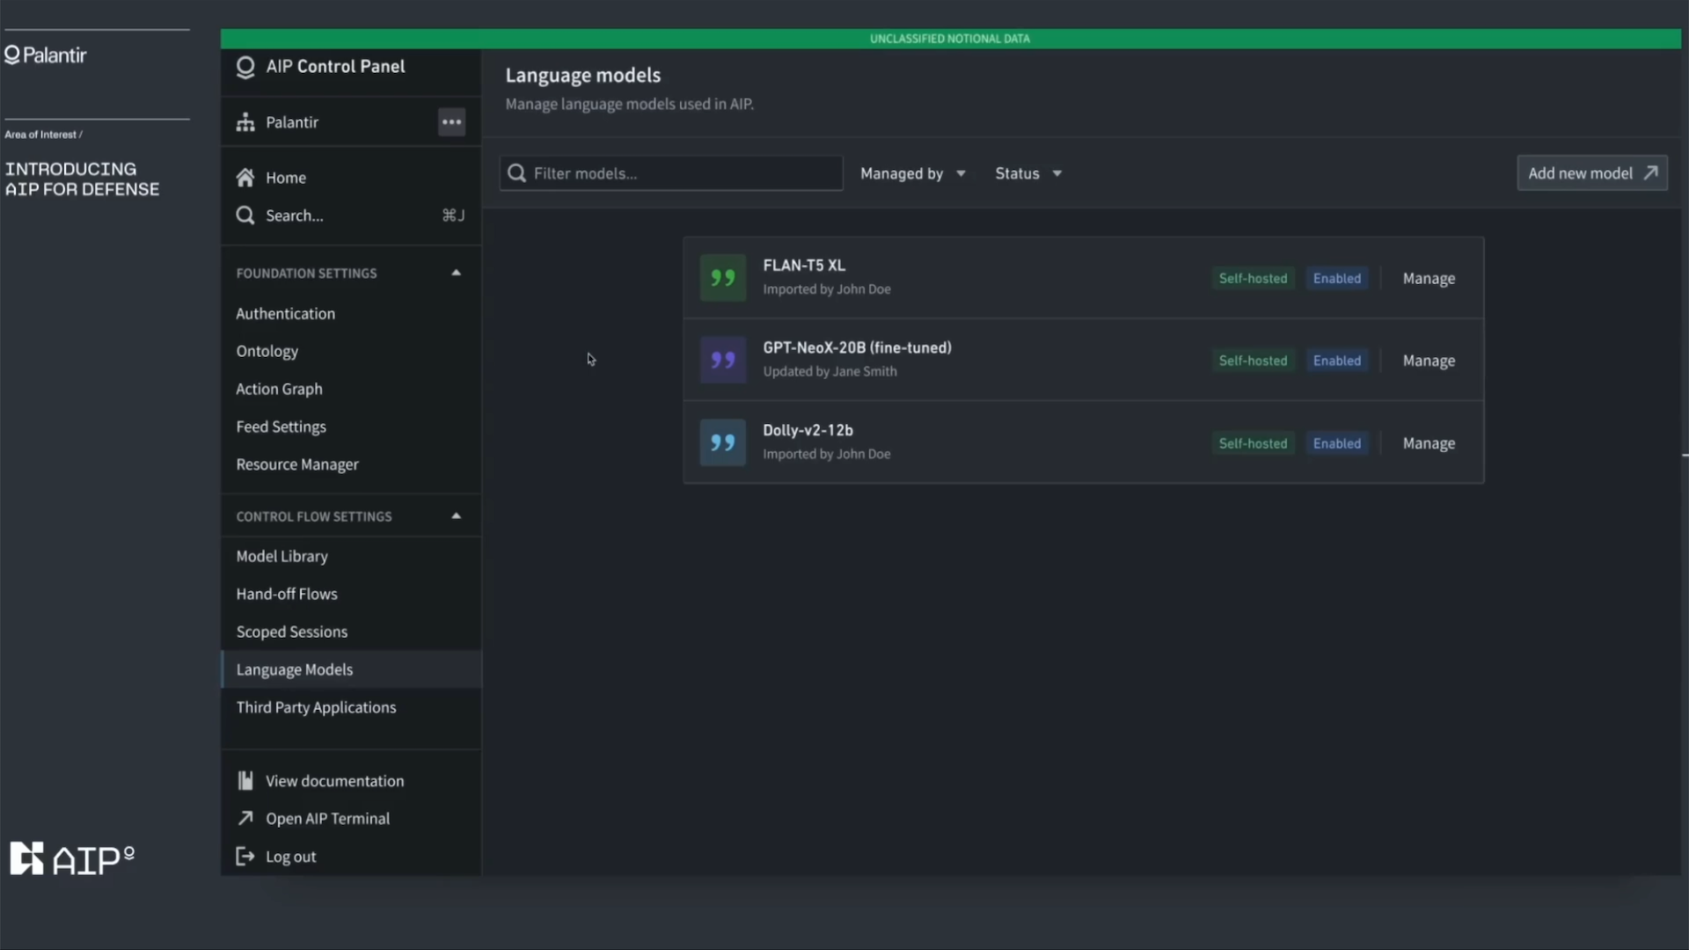Go to Model Library in the sidebar

coord(281,557)
